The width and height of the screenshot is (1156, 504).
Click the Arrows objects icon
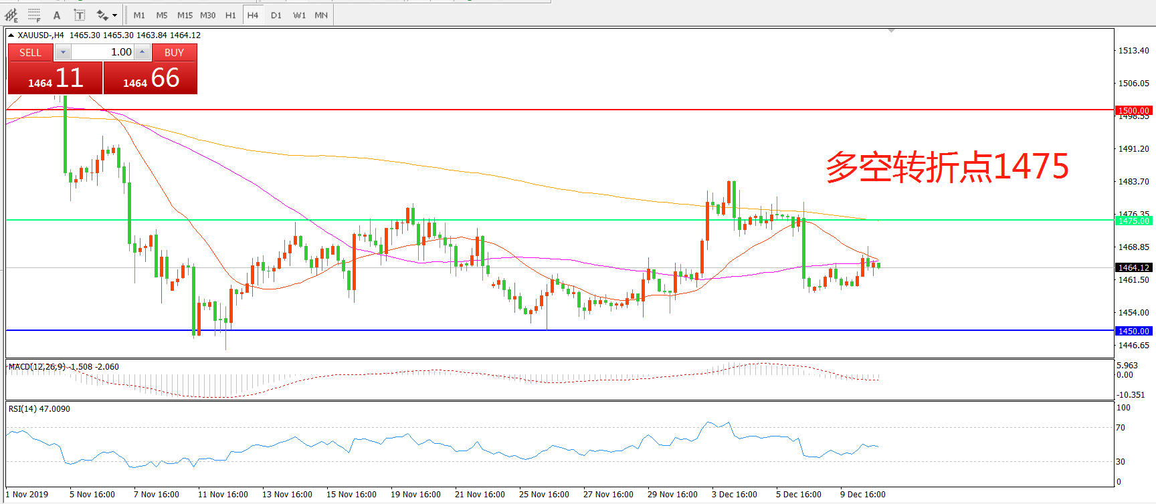102,15
